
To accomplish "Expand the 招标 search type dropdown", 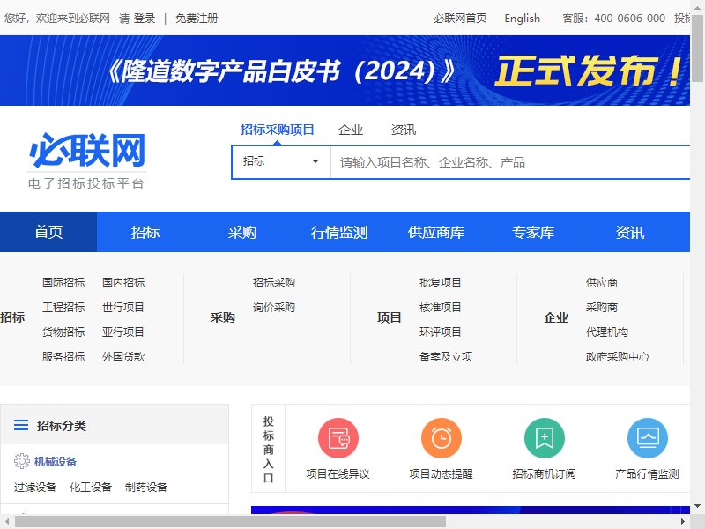I will point(281,161).
